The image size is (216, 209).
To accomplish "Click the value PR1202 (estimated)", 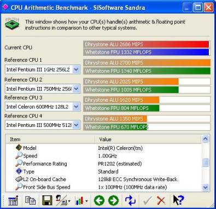I will coord(120,164).
